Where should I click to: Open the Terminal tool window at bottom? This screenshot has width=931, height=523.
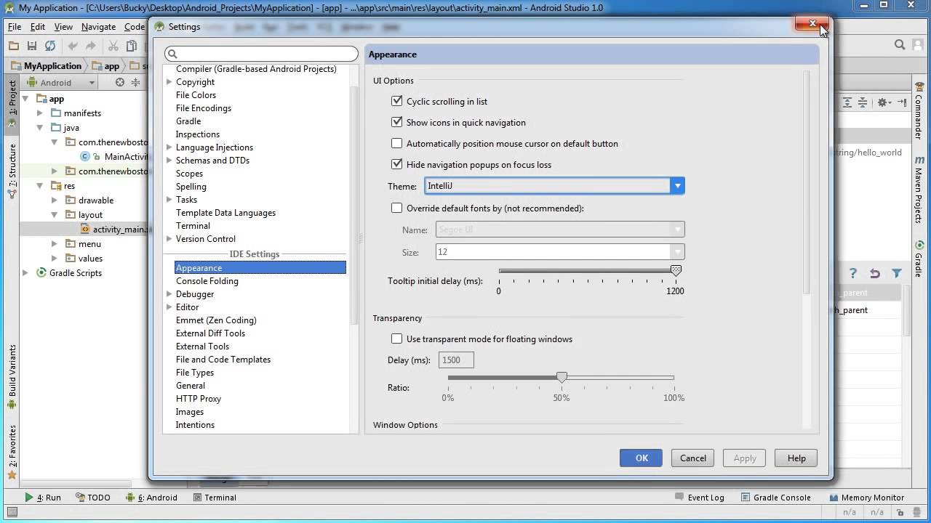[x=215, y=498]
